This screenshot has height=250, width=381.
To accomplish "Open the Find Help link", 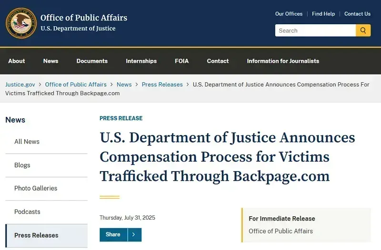I will pos(323,14).
